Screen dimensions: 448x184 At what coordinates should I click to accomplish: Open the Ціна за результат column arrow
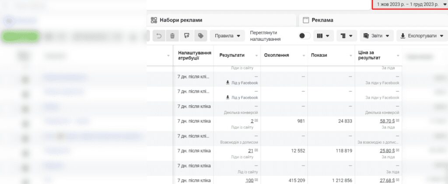coord(398,56)
